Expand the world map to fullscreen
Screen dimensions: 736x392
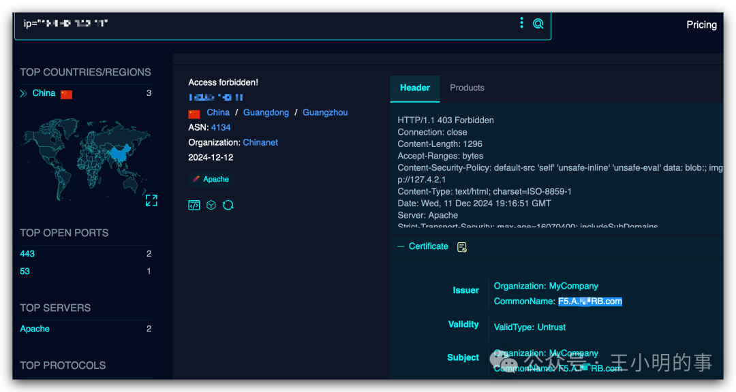pyautogui.click(x=151, y=201)
